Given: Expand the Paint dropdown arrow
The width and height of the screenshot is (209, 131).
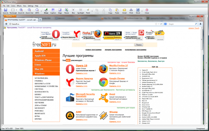Looking at the screenshot, I should 92,11.
